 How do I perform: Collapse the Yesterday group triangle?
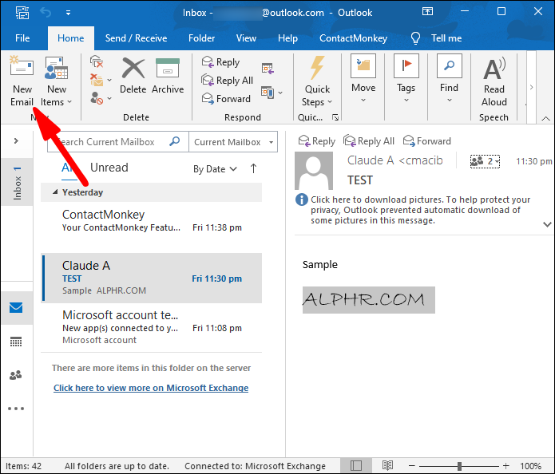(55, 192)
